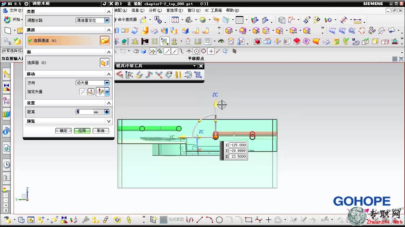Click the 取消 Cancel button

[101, 131]
